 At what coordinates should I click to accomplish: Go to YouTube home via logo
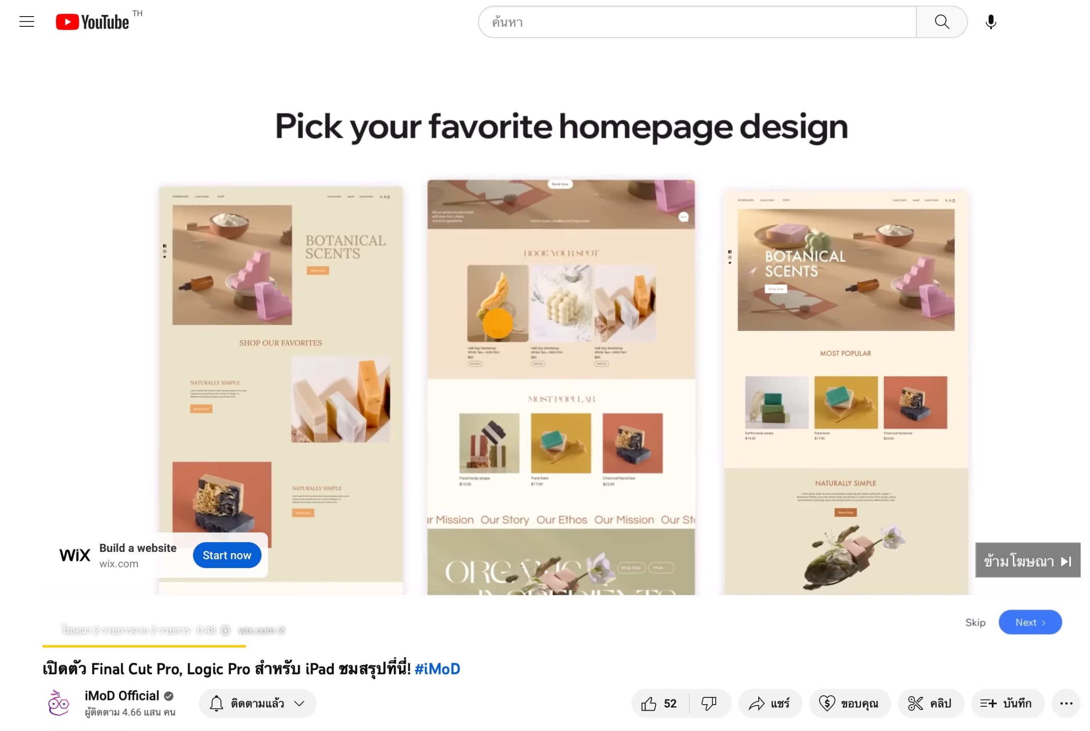92,22
